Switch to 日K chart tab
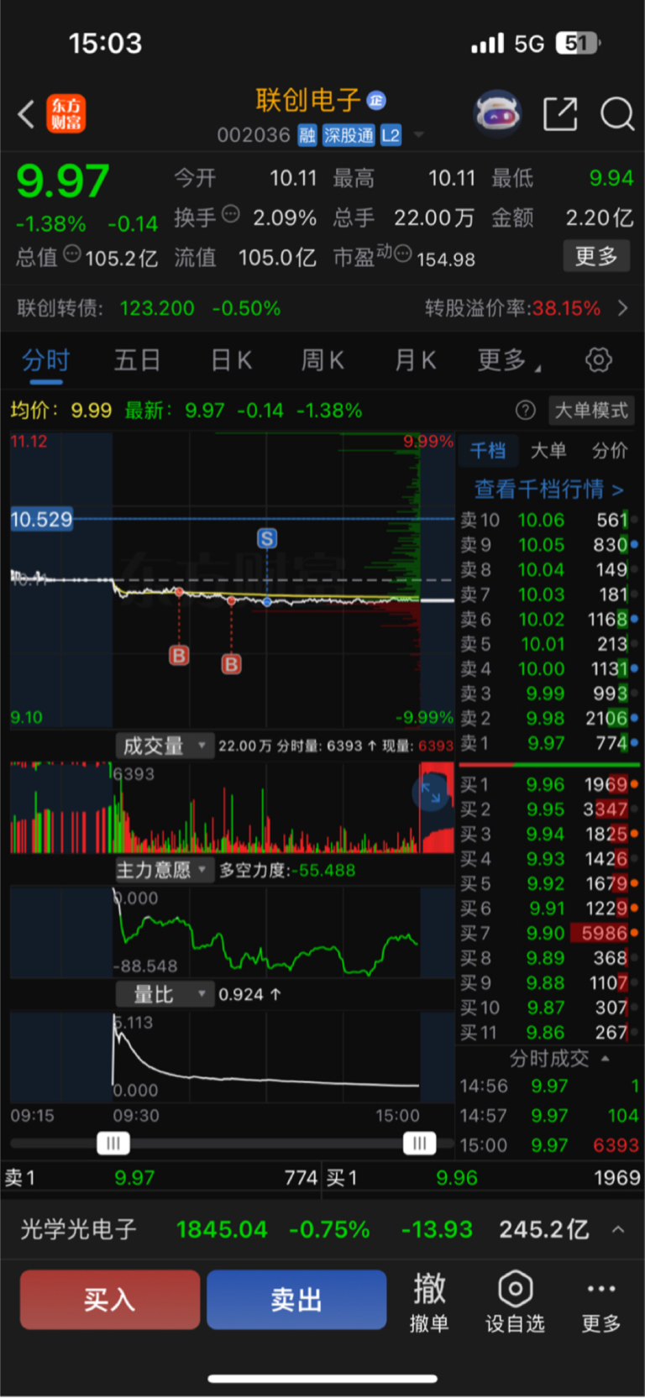The width and height of the screenshot is (645, 1398). click(x=231, y=361)
